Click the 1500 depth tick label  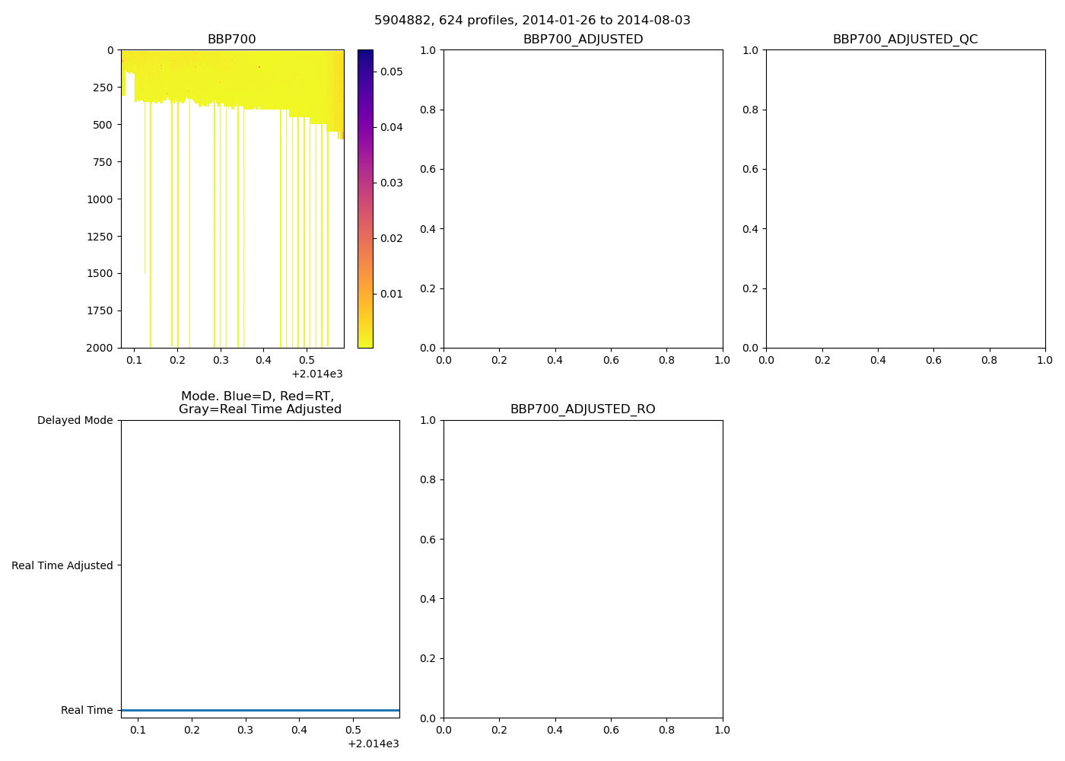coord(99,273)
